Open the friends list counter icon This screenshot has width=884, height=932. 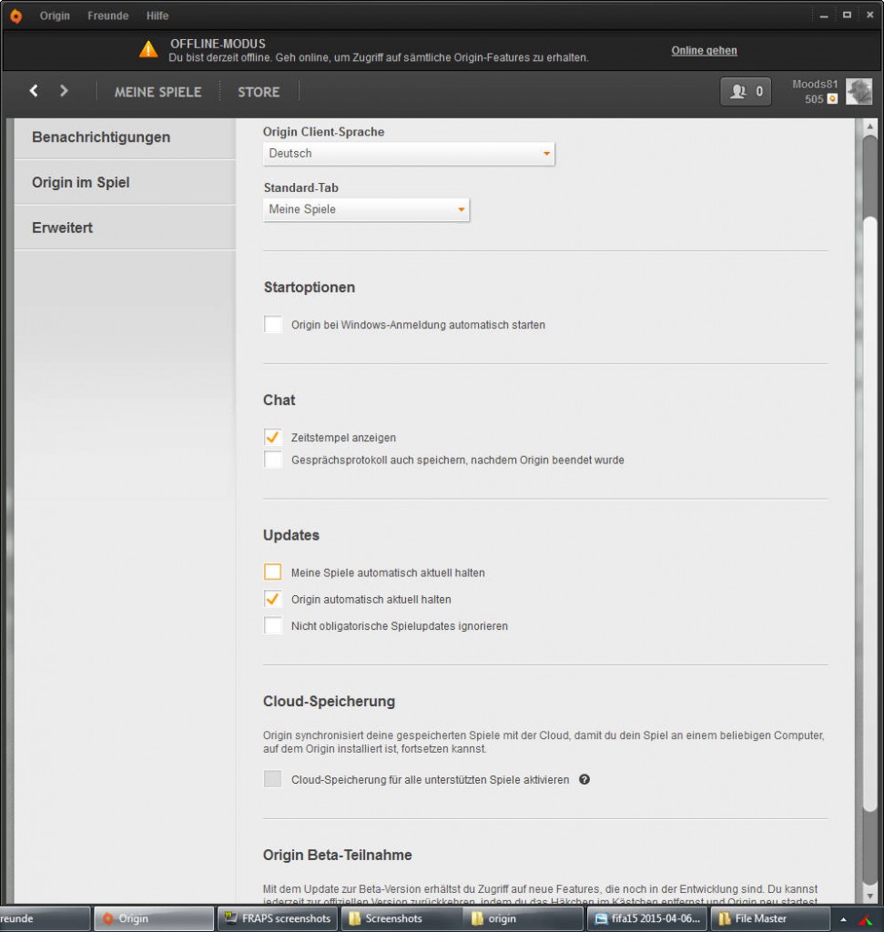[x=746, y=91]
